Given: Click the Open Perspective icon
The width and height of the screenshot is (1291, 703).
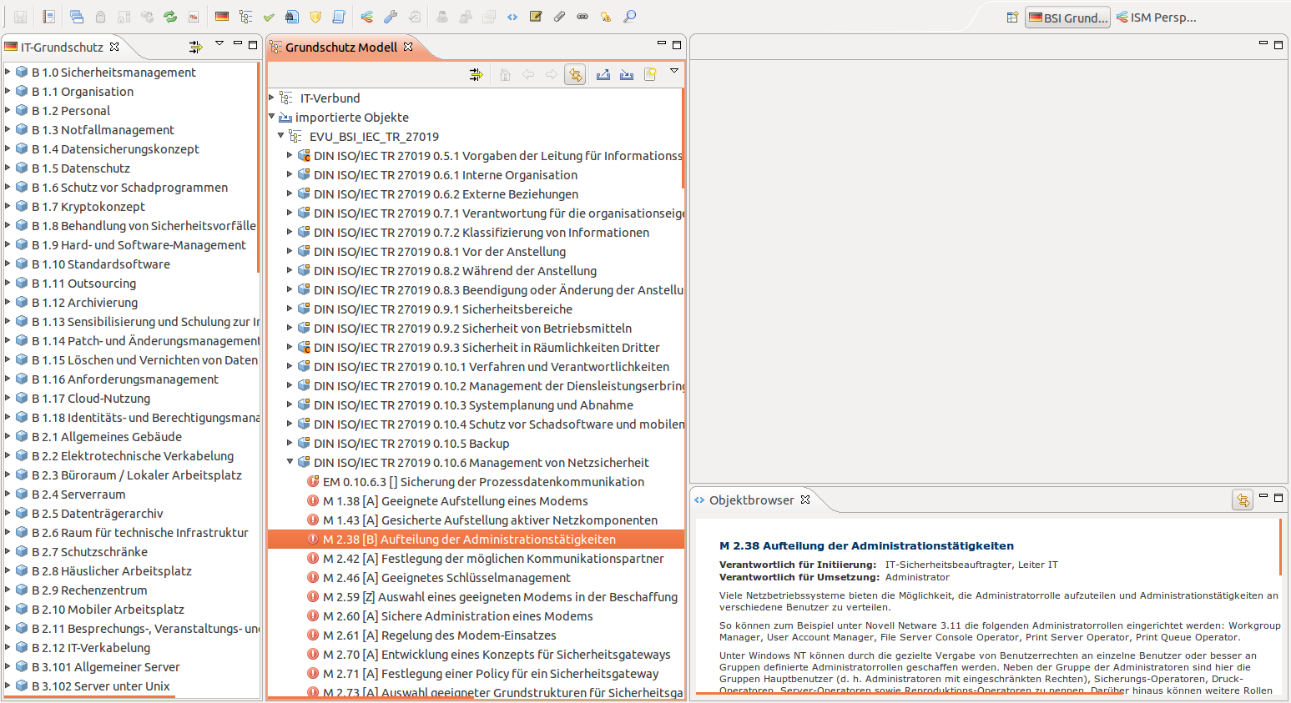Looking at the screenshot, I should (1012, 18).
